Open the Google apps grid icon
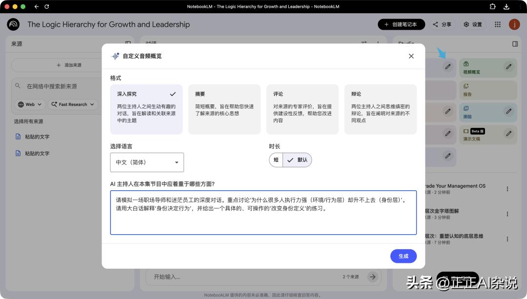Screen dimensions: 527x299 tap(497, 24)
